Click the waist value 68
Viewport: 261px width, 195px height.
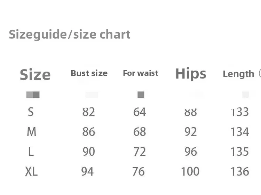click(x=140, y=132)
